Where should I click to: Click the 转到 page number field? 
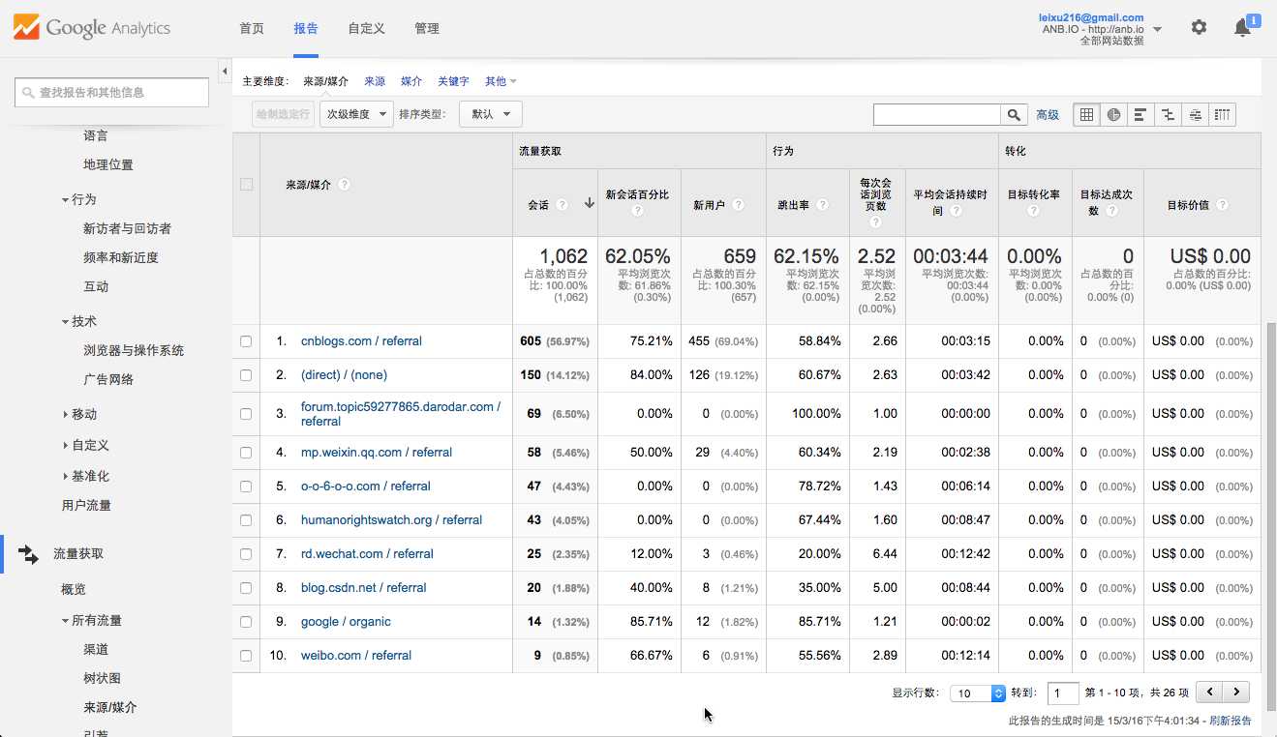(1063, 693)
